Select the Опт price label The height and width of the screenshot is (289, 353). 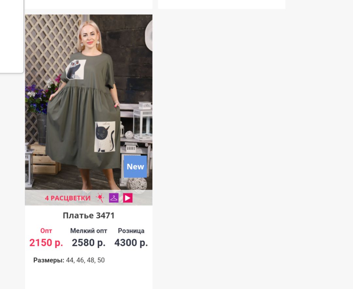[46, 231]
